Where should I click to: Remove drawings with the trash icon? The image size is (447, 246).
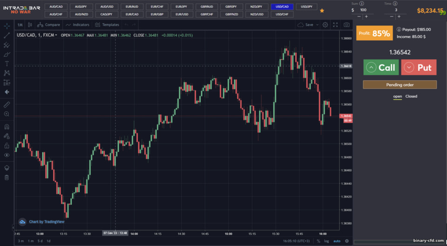[7, 178]
